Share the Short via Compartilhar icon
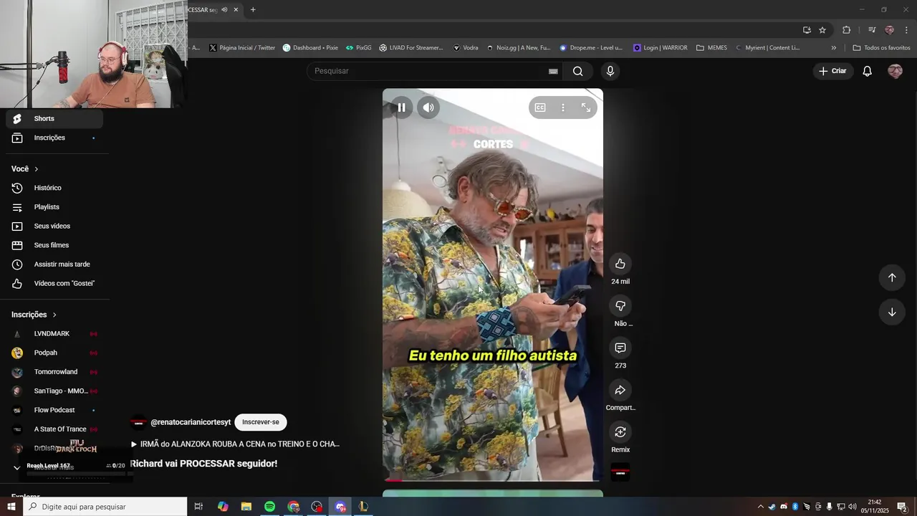This screenshot has width=917, height=516. [620, 390]
